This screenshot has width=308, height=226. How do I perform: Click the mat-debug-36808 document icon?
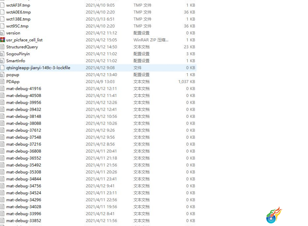pyautogui.click(x=2, y=151)
